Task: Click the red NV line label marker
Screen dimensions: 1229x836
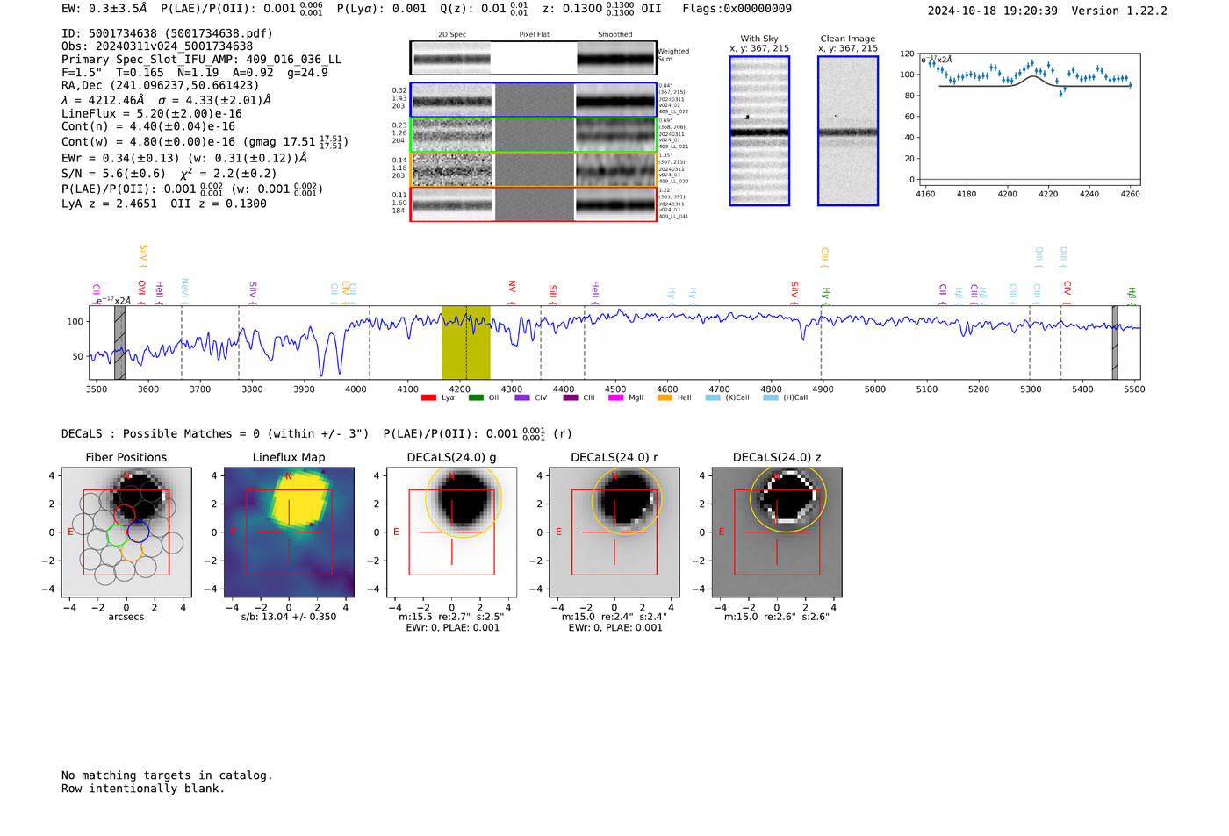Action: [512, 288]
